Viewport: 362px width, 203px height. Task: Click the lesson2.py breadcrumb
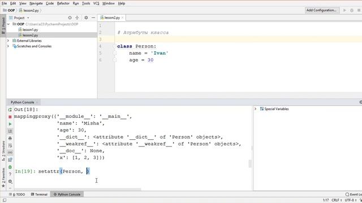pyautogui.click(x=29, y=10)
